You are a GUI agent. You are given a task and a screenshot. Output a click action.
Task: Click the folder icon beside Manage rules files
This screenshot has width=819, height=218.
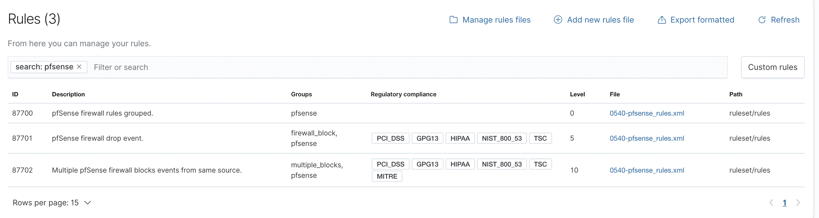tap(453, 20)
